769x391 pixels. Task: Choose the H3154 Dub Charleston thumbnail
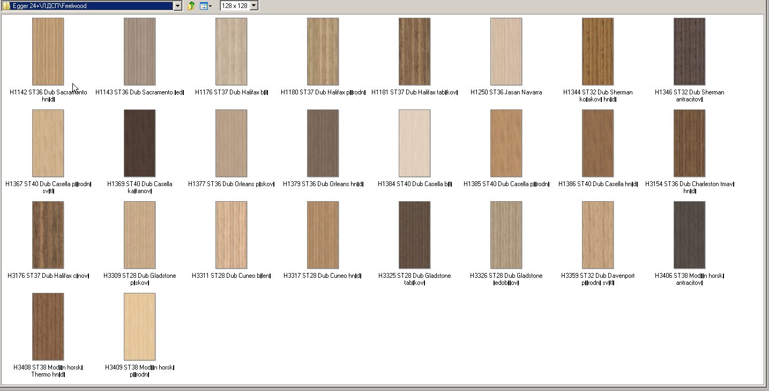(x=690, y=143)
